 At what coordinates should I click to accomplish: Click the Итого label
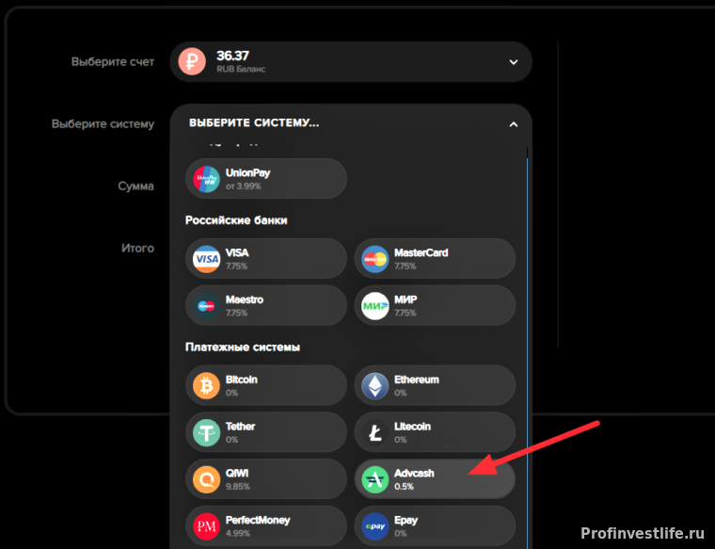(137, 249)
